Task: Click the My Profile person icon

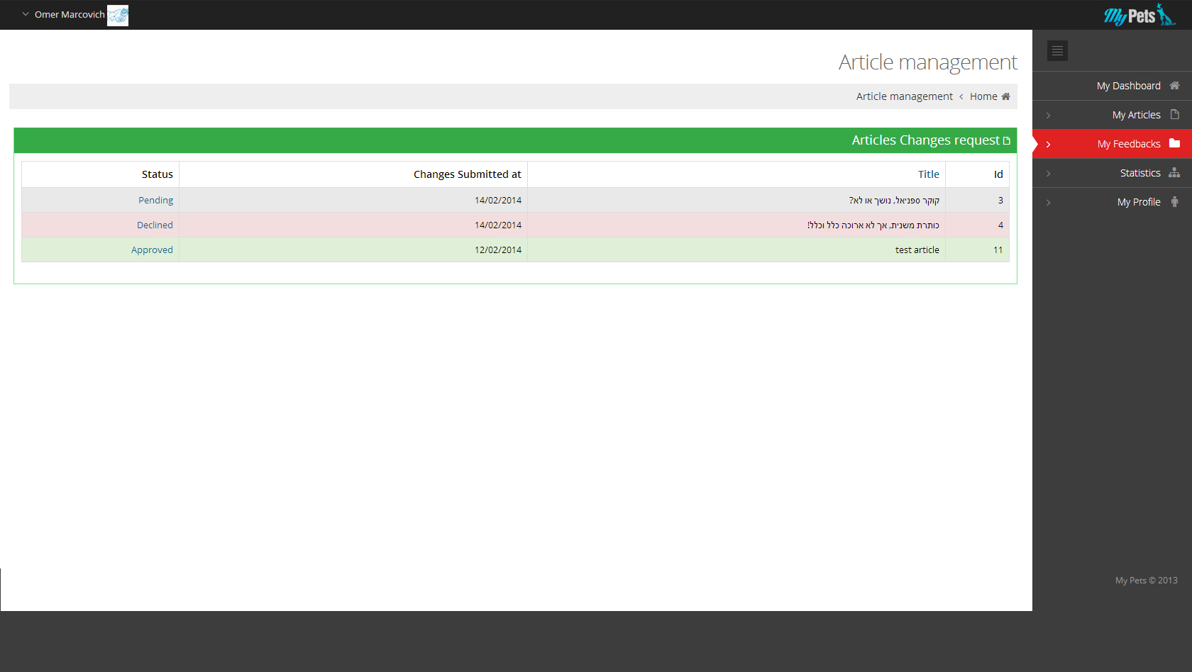Action: point(1174,201)
